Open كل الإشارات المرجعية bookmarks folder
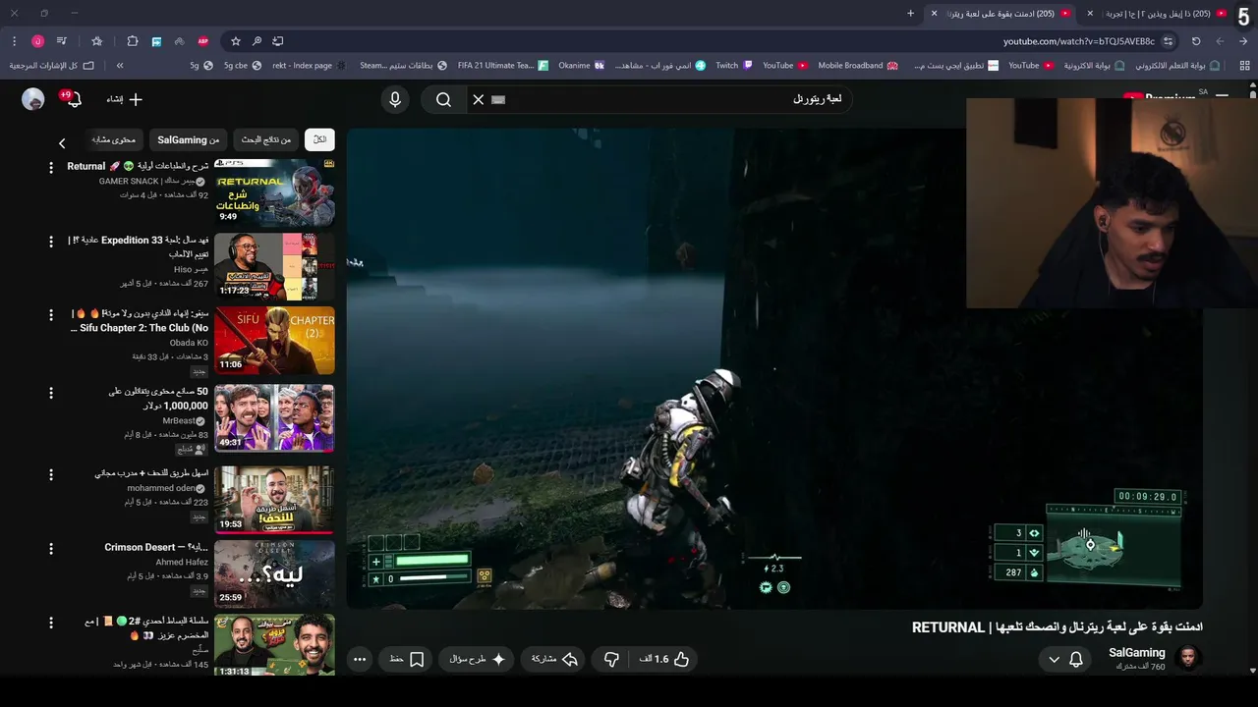 (x=52, y=66)
